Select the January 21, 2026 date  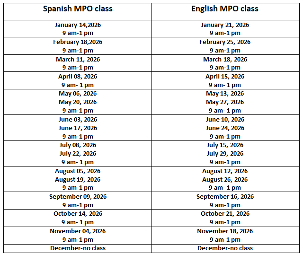pyautogui.click(x=225, y=25)
